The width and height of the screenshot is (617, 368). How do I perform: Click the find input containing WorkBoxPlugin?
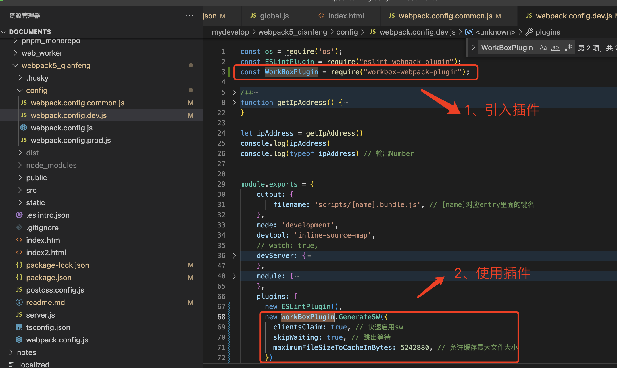click(507, 48)
